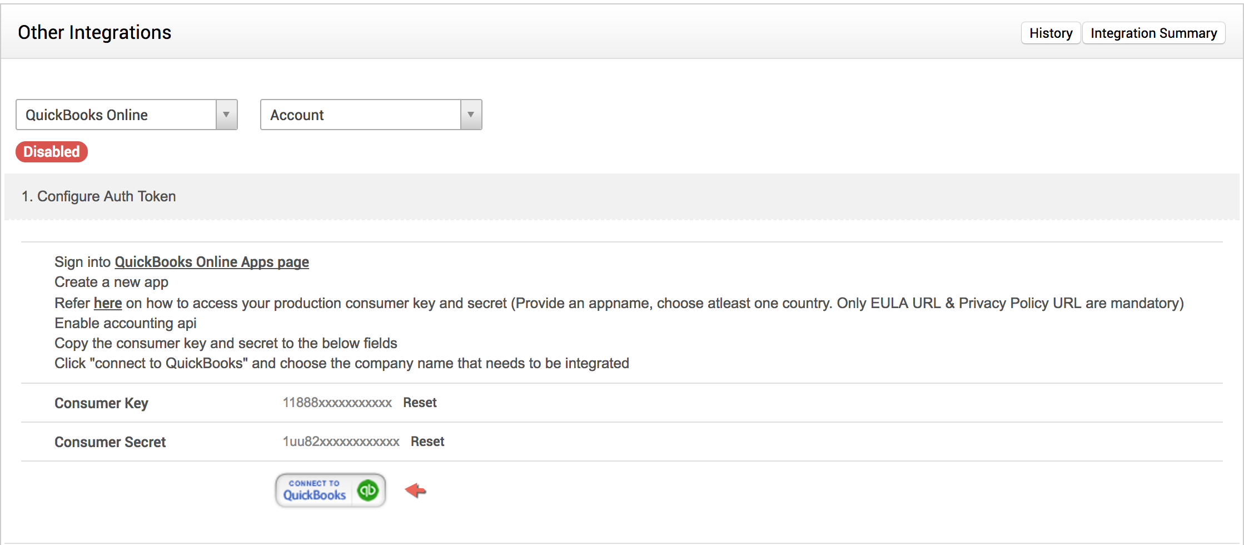The height and width of the screenshot is (545, 1244).
Task: Click the masked Consumer Secret value
Action: pyautogui.click(x=341, y=442)
